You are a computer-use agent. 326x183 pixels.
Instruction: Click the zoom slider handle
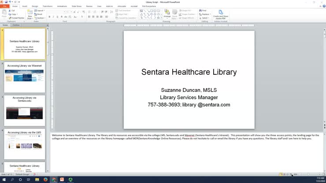click(308, 175)
